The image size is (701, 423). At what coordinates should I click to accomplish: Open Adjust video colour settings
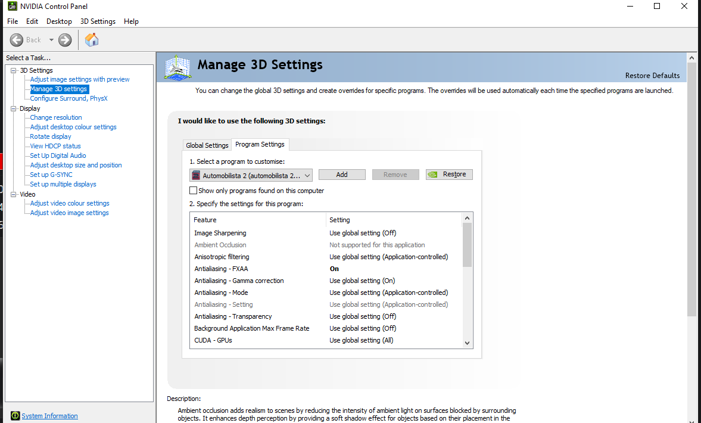click(69, 203)
